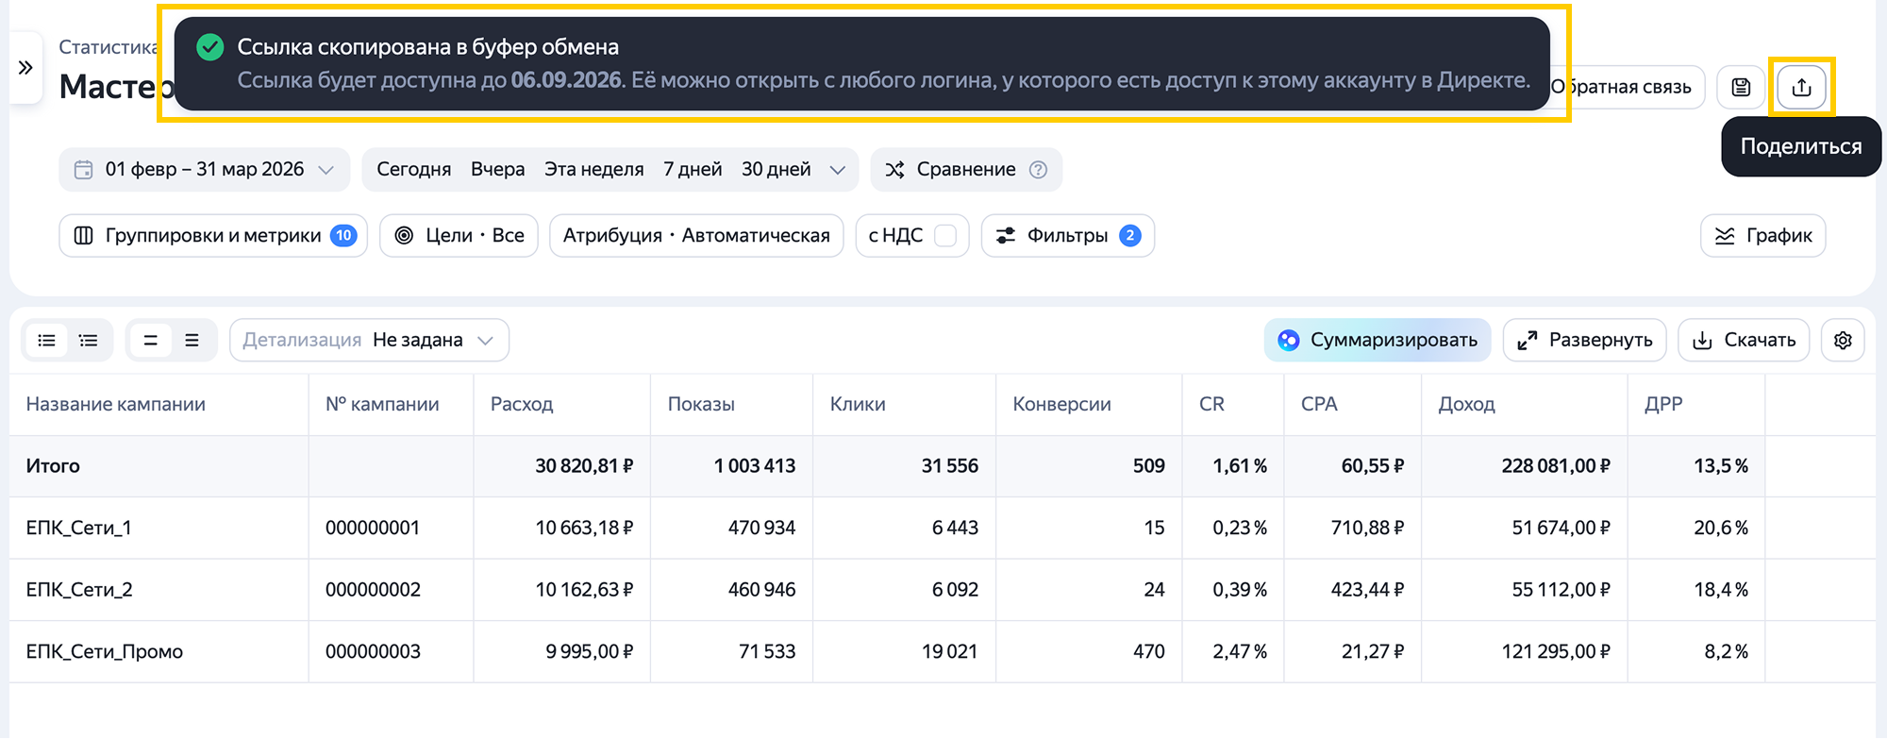1887x739 pixels.
Task: Sort by the Клики column header
Action: coord(858,405)
